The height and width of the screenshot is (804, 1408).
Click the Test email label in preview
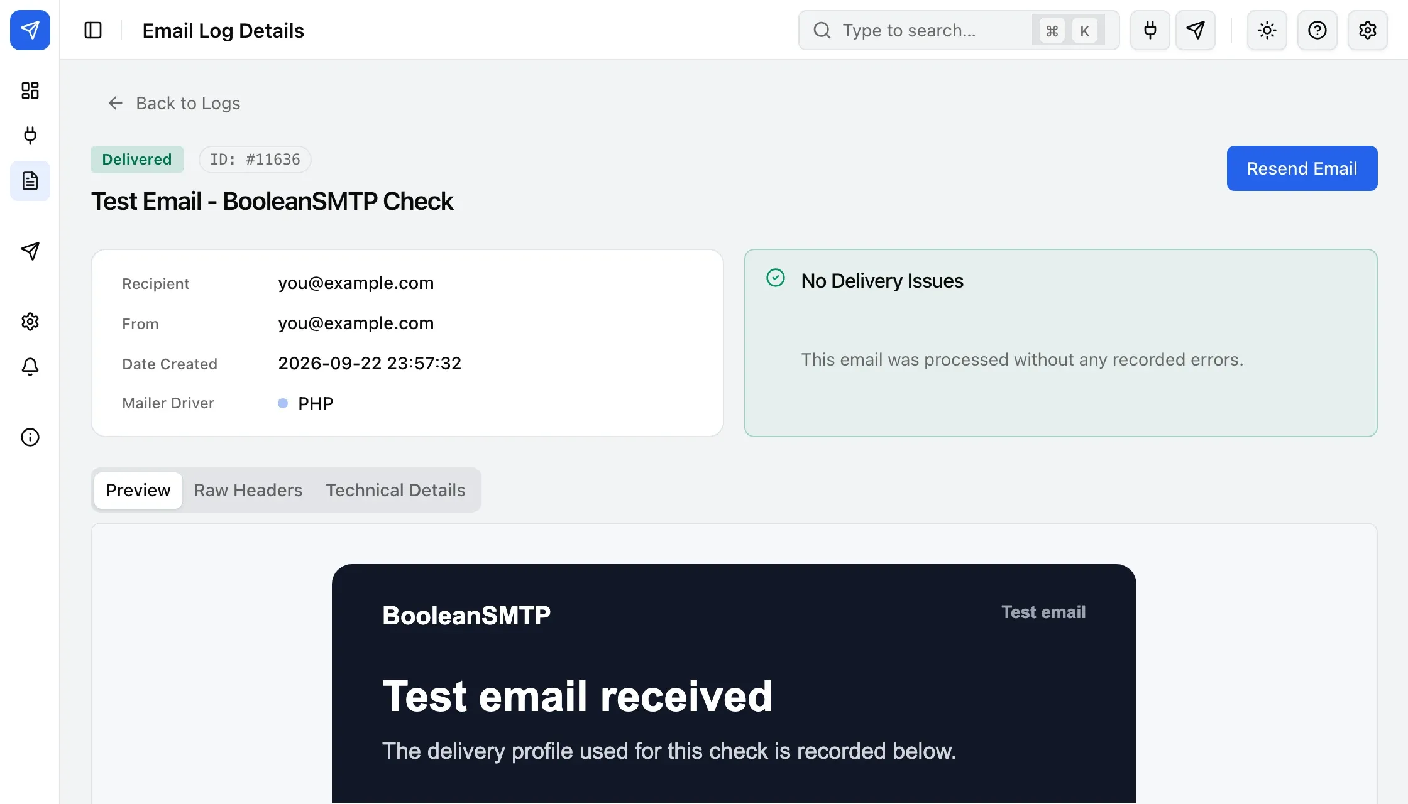(1043, 612)
